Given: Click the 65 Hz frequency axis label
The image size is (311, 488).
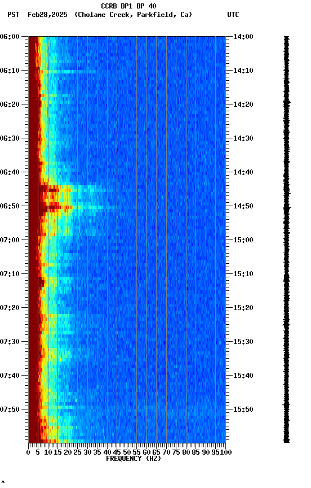Looking at the screenshot, I should (157, 452).
